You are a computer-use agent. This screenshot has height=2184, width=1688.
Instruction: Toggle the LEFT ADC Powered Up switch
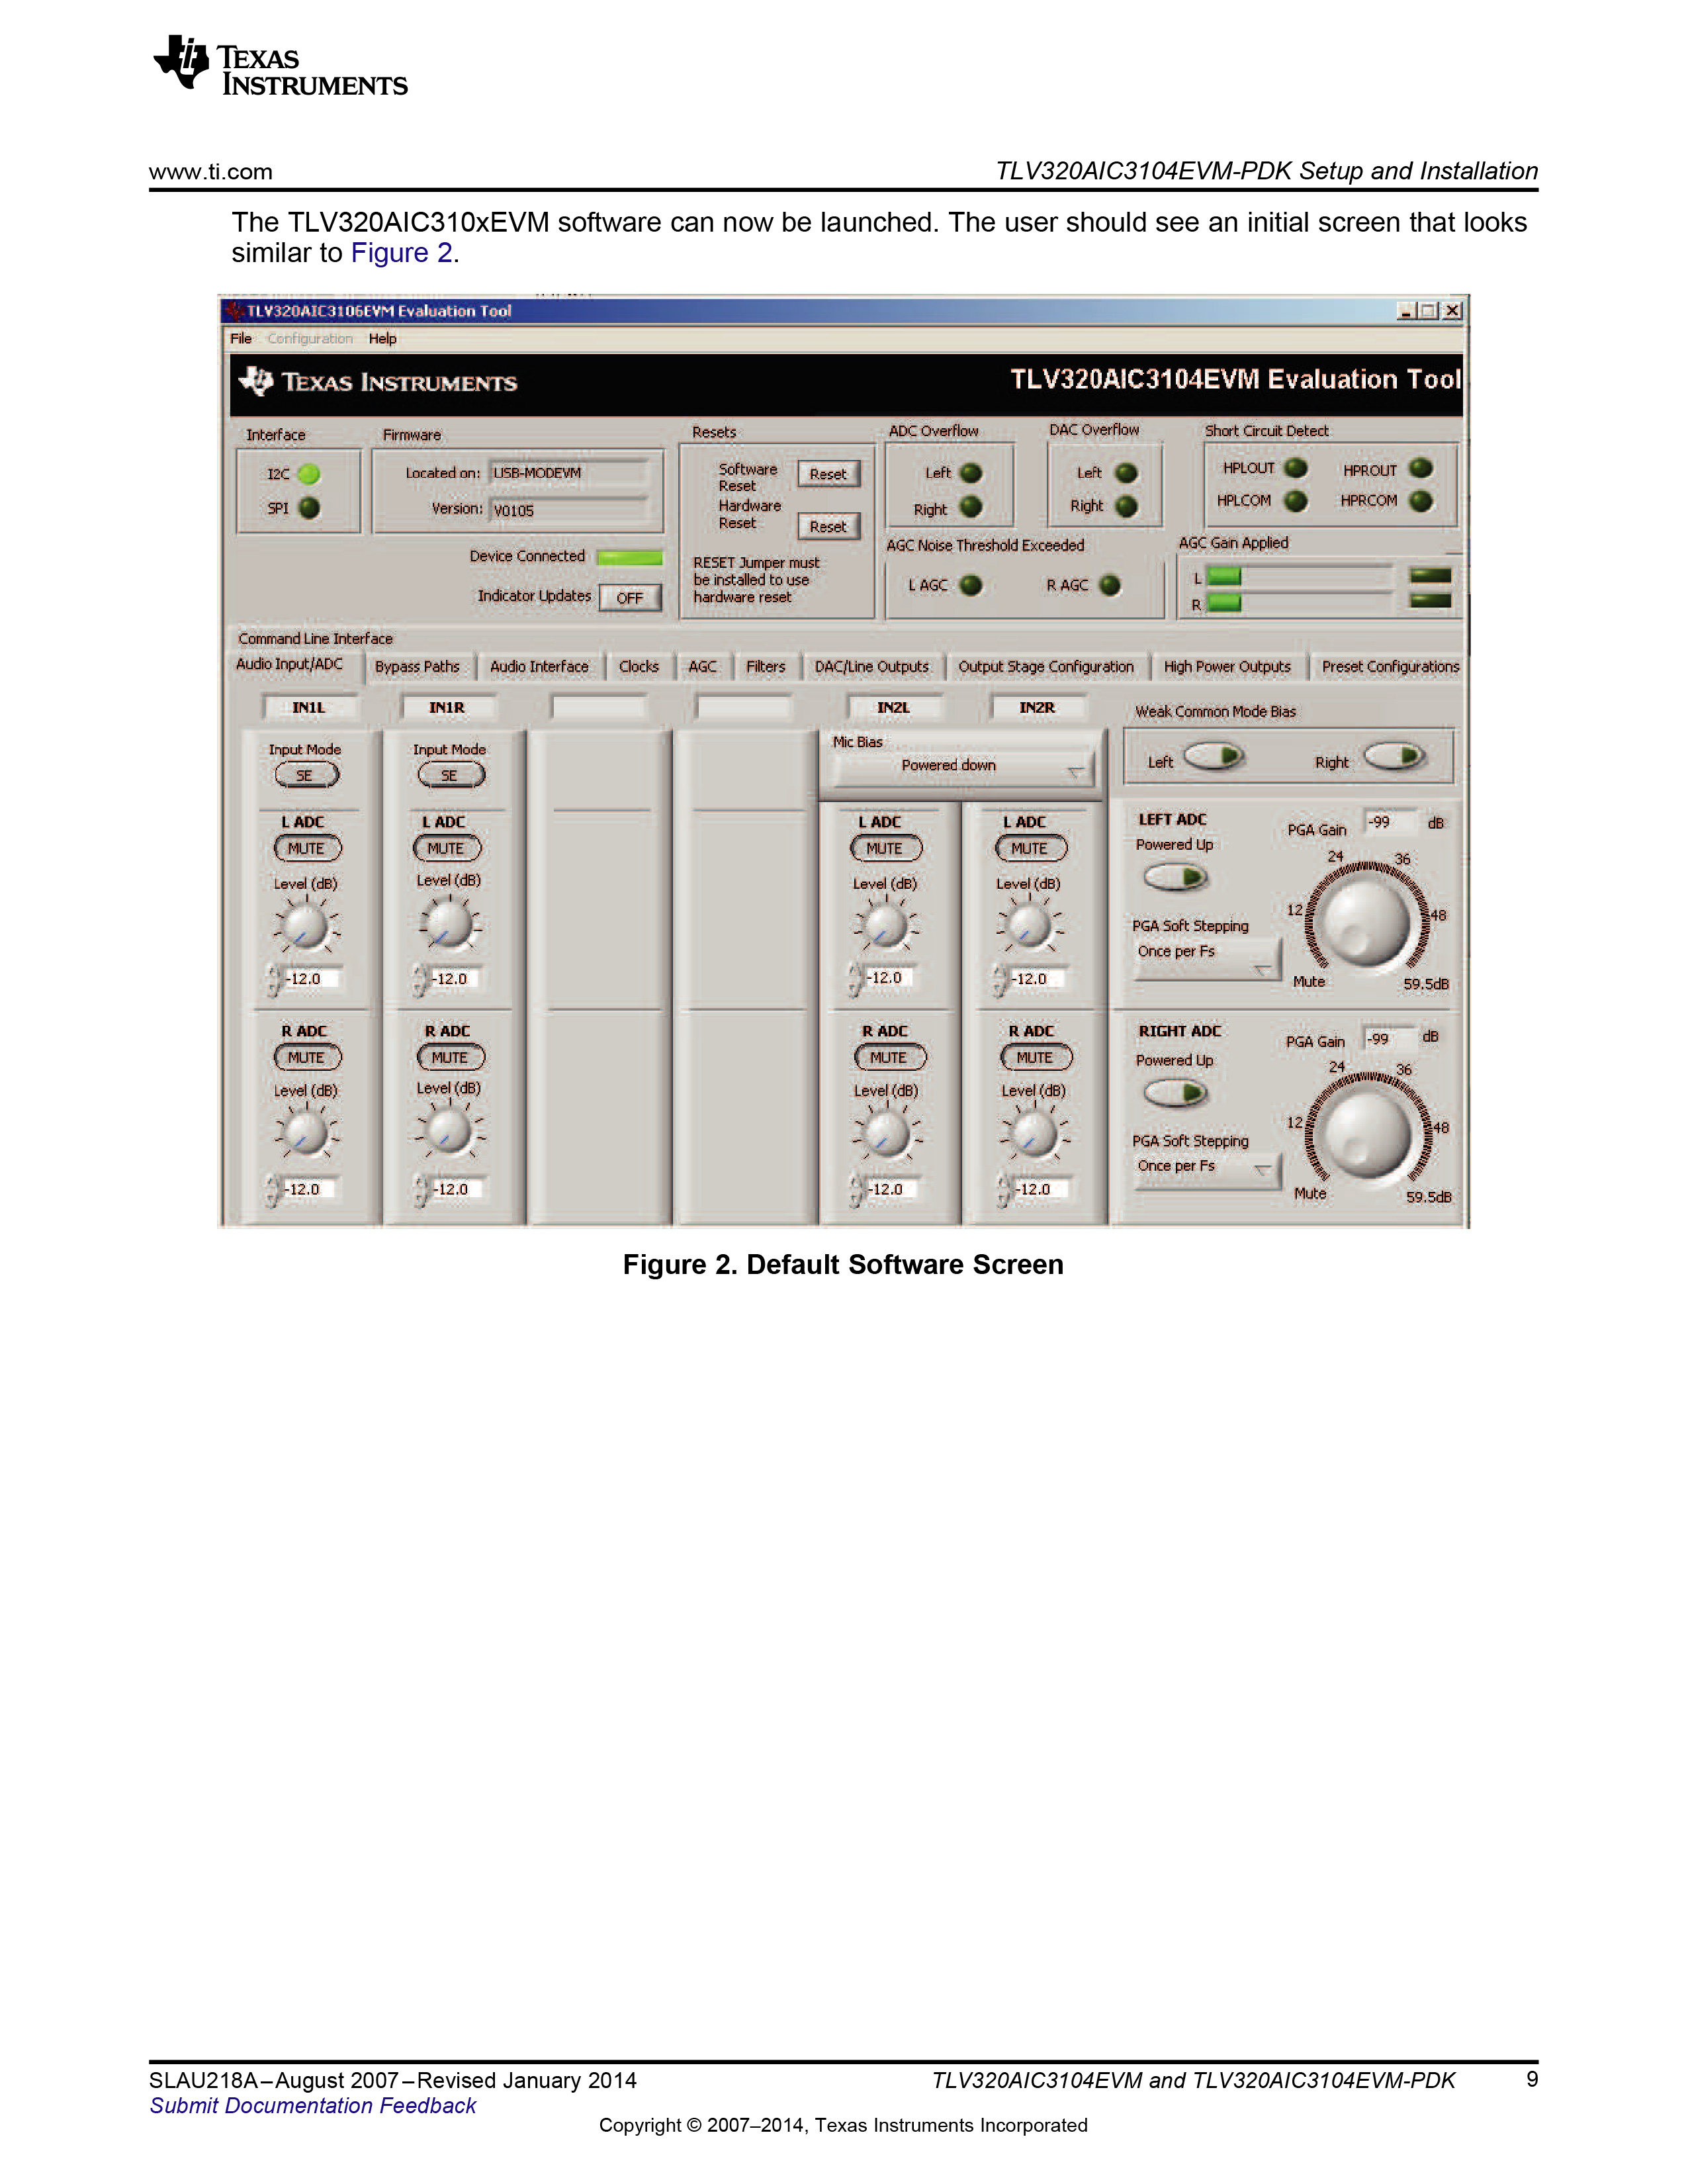tap(1176, 878)
